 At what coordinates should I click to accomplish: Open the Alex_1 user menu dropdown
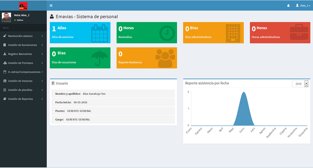pyautogui.click(x=303, y=5)
